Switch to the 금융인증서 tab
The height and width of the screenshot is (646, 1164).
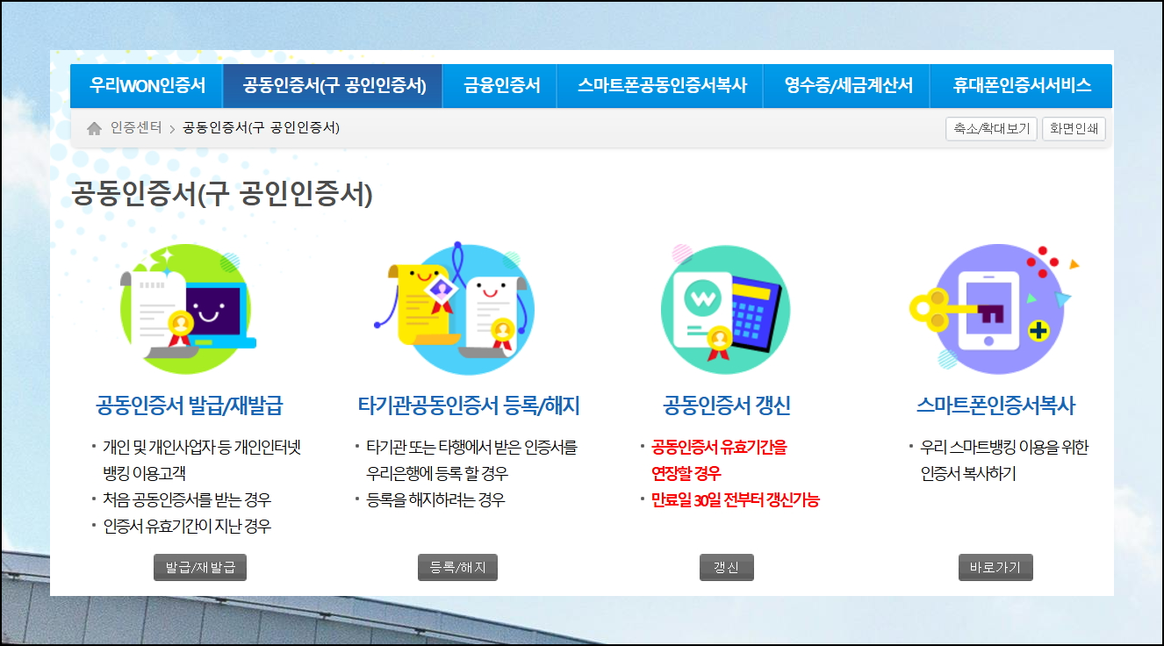click(x=500, y=86)
